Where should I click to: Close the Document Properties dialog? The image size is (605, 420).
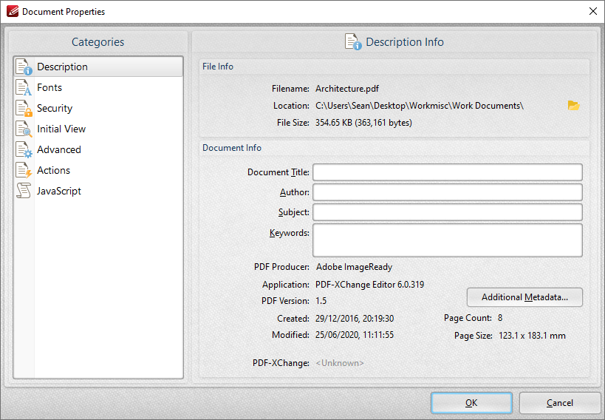coord(593,11)
